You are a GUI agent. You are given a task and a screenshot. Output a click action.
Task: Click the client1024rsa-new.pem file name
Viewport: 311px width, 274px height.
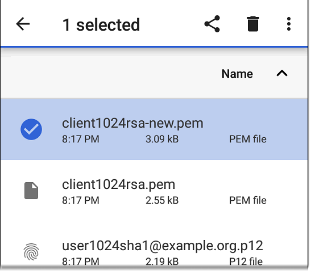click(132, 123)
